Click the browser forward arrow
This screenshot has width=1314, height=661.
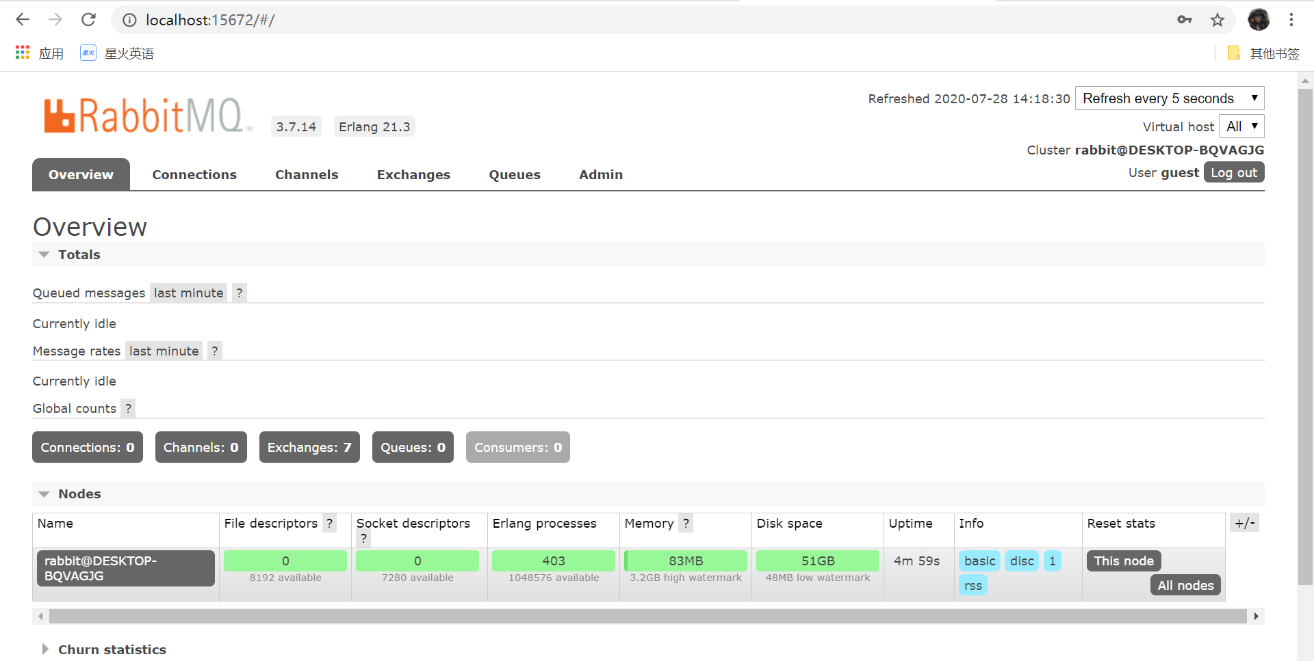pyautogui.click(x=55, y=20)
